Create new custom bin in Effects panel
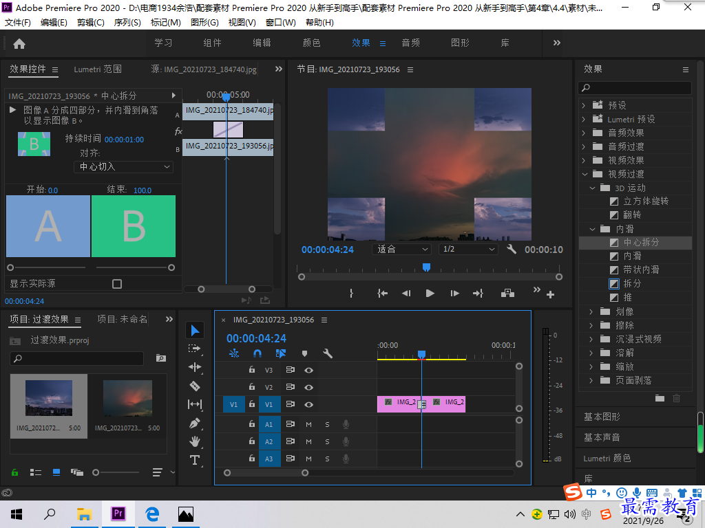The image size is (705, 528). click(660, 398)
